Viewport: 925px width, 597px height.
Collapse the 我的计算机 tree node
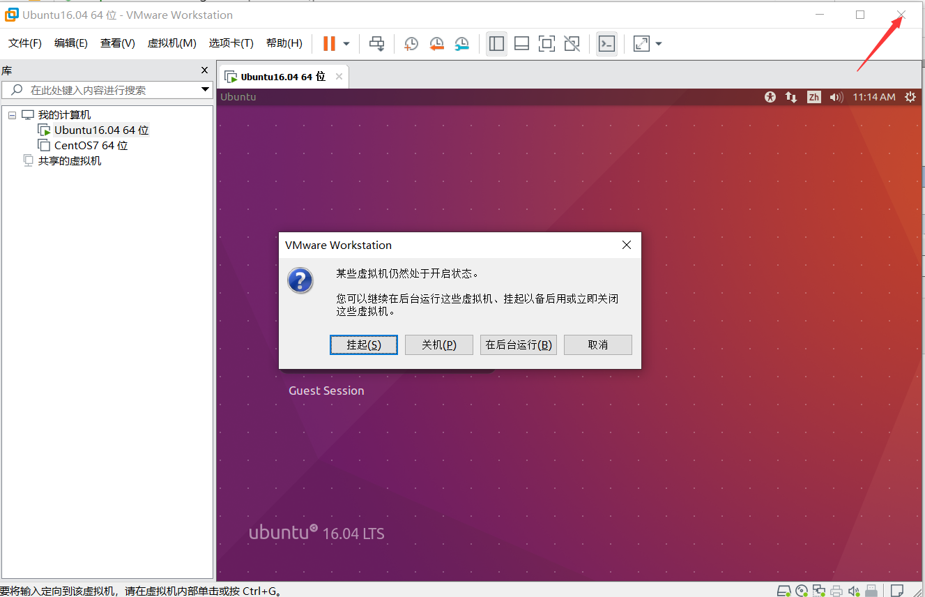tap(12, 115)
